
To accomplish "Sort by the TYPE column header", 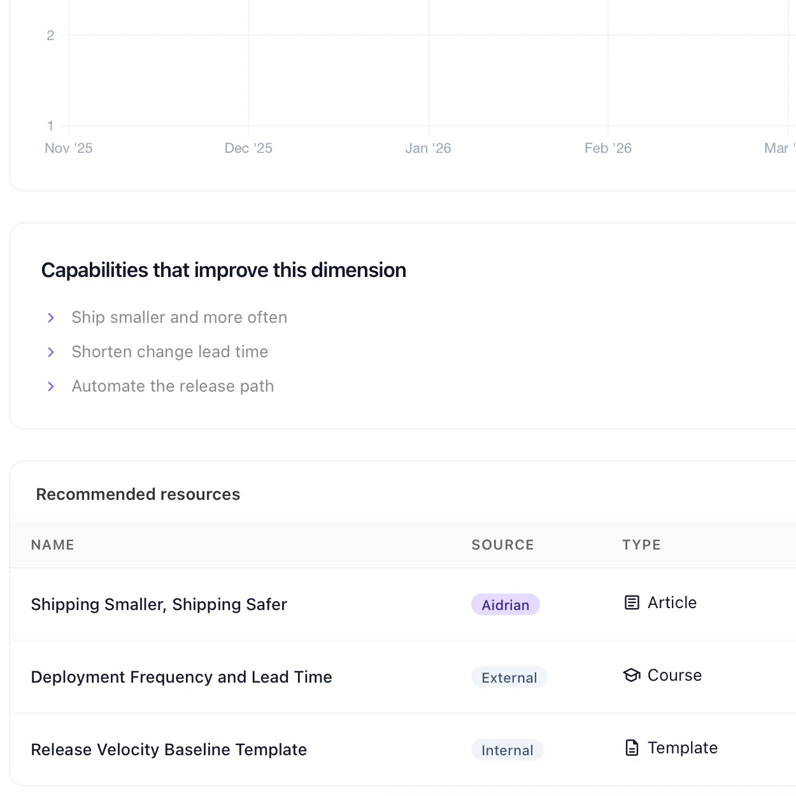I will click(641, 545).
